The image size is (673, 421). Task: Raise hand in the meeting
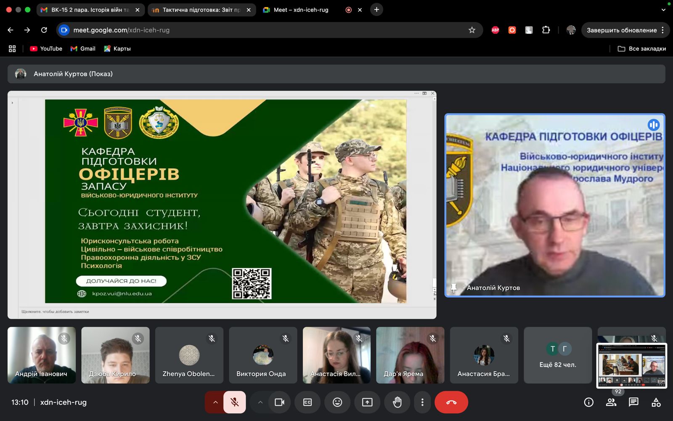coord(397,402)
